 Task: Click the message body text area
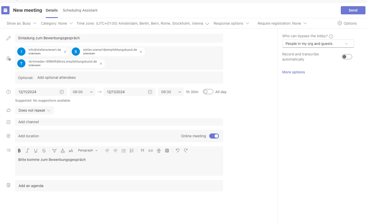tap(119, 165)
